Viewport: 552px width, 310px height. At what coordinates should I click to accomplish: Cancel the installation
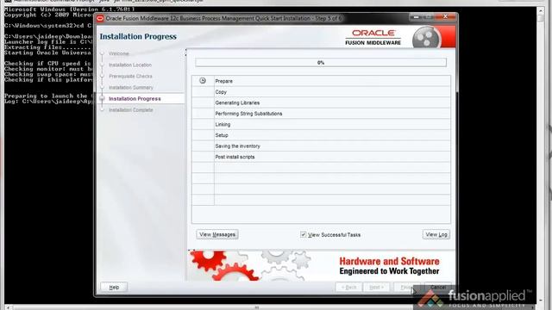[x=438, y=287]
